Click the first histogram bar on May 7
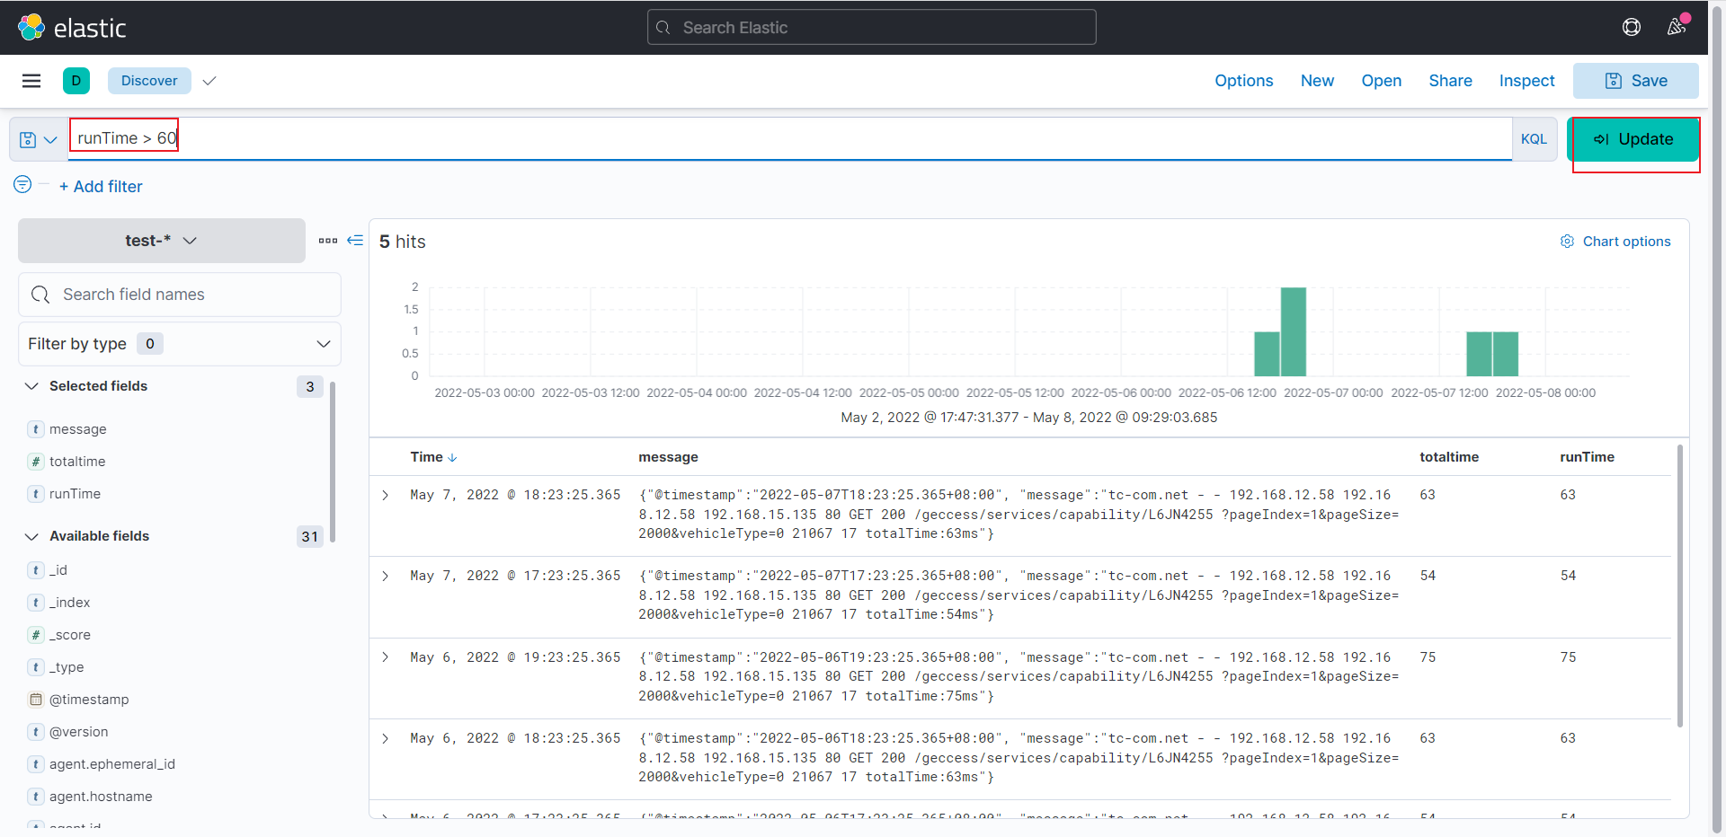 coord(1479,354)
